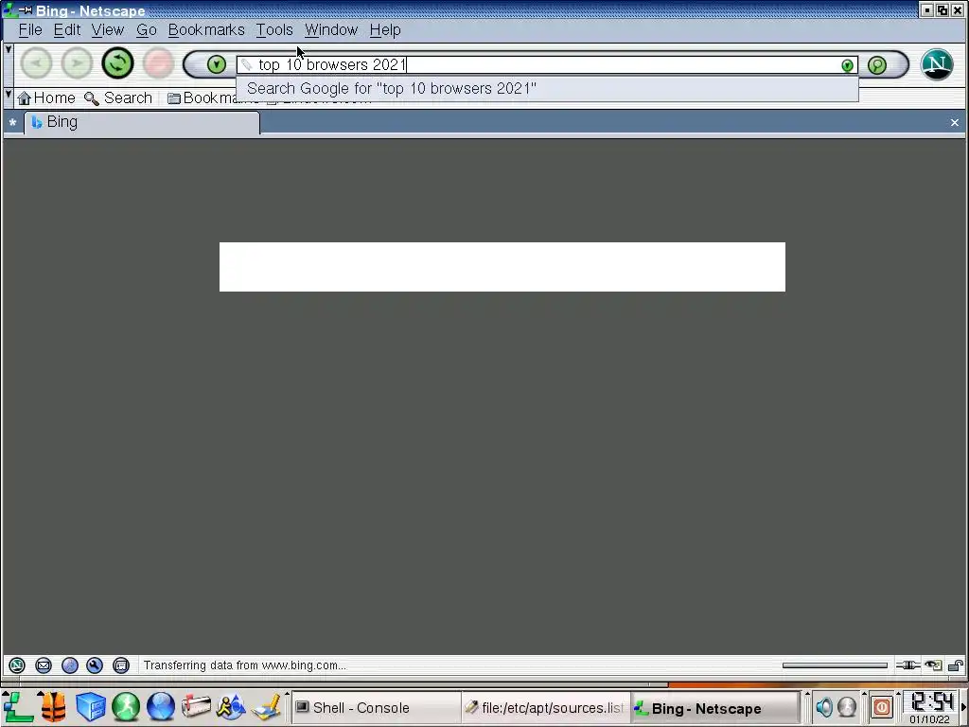This screenshot has height=727, width=969.
Task: Close the current tab with the X
Action: point(955,122)
